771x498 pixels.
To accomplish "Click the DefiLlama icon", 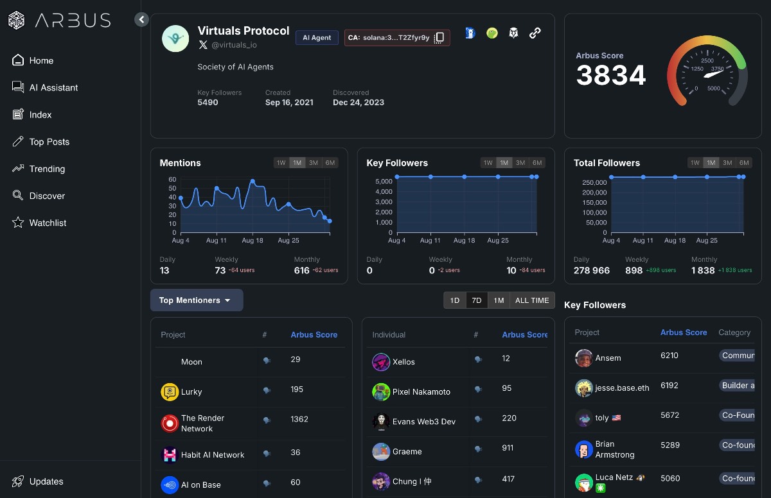I will 470,33.
